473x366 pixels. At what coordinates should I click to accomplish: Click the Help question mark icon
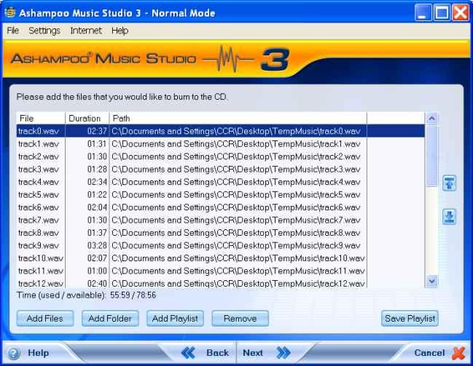[14, 353]
